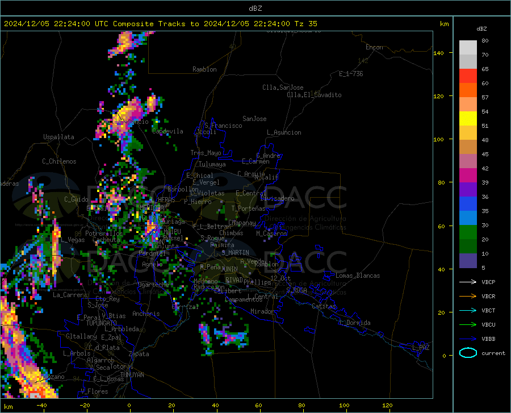Screen dimensions: 511x413
Task: Click the Catitas place label
Action: (x=324, y=306)
